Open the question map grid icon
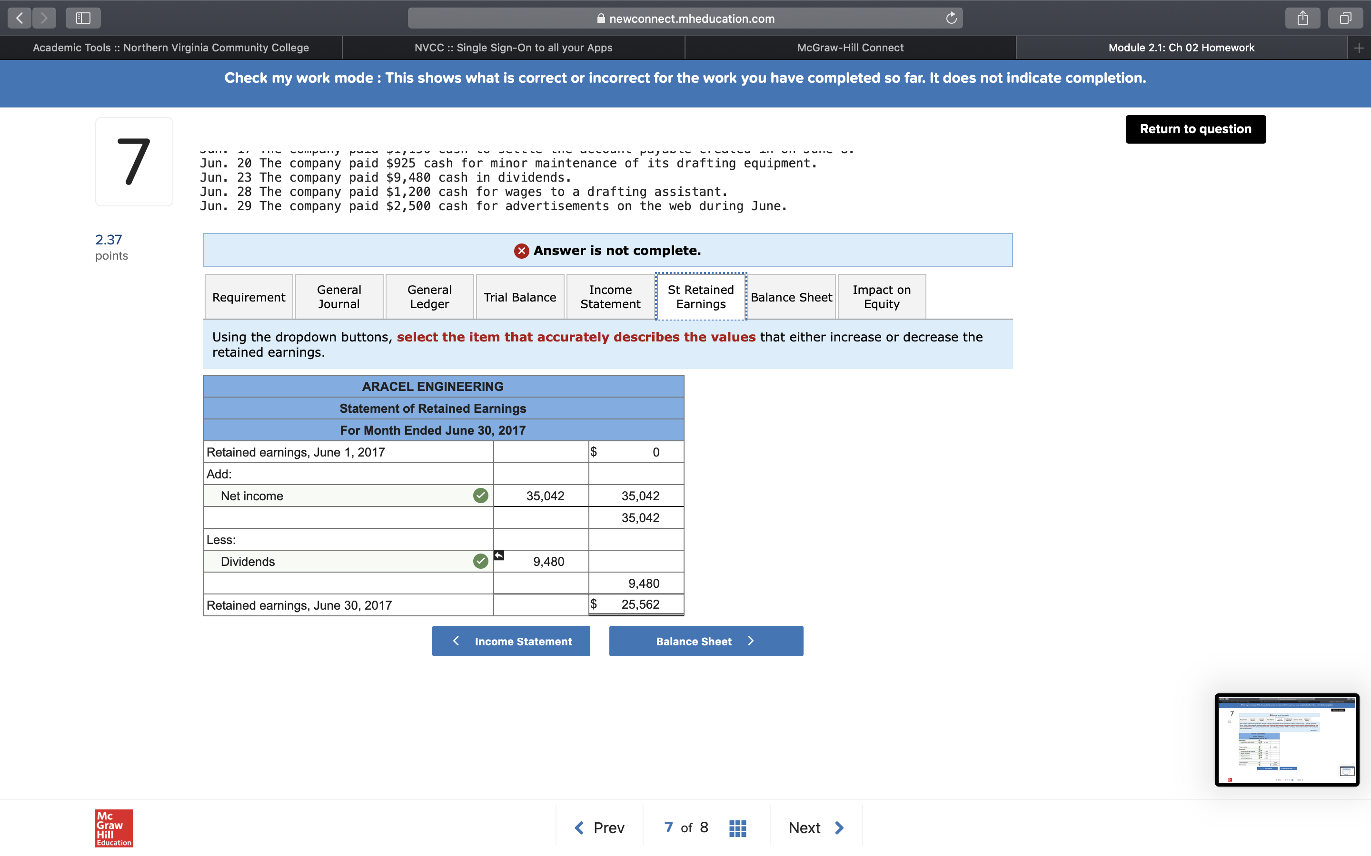Screen dimensions: 1371x856 (736, 827)
